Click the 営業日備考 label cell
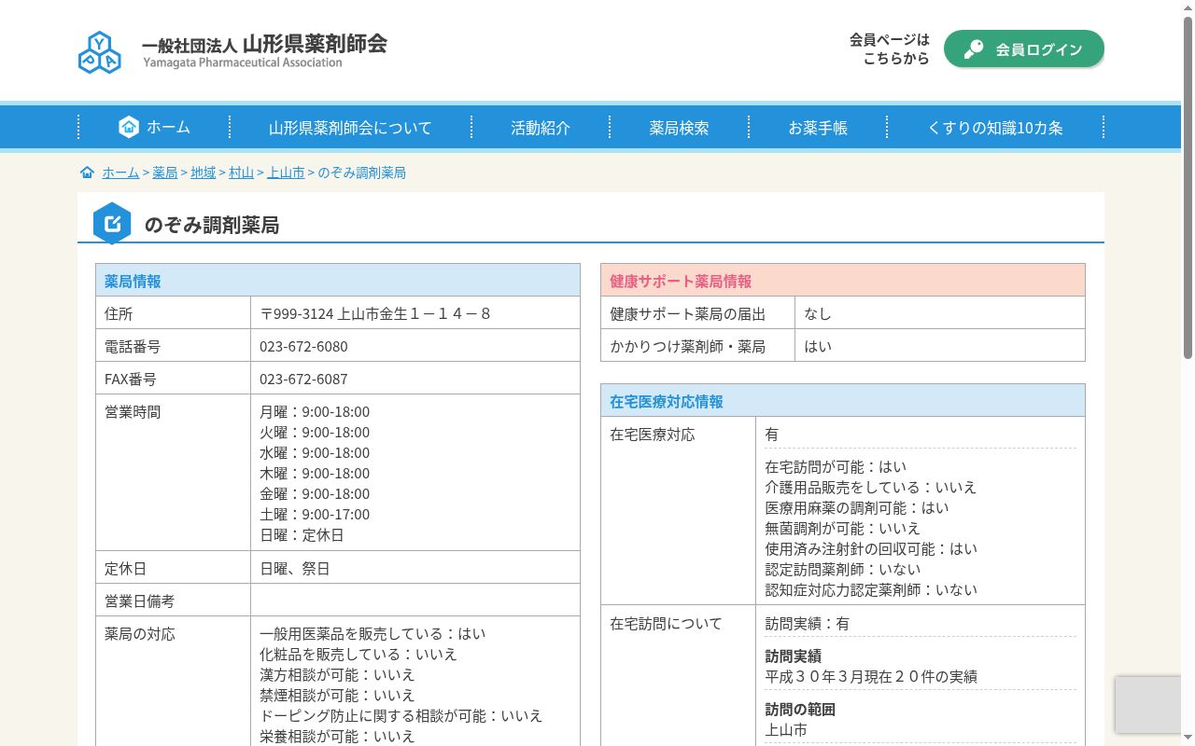The height and width of the screenshot is (746, 1195). [174, 601]
